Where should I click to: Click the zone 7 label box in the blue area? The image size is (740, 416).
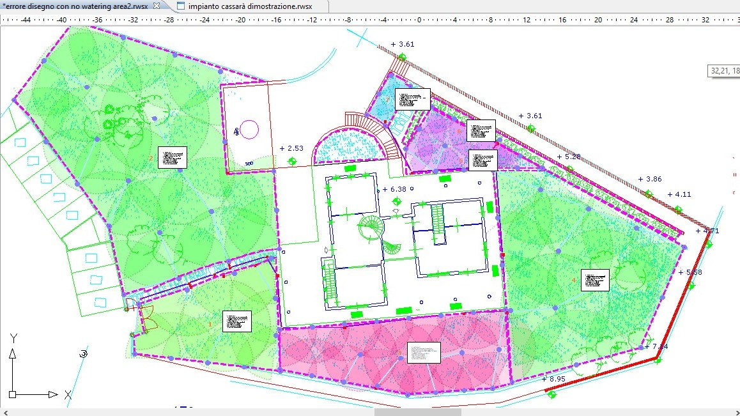click(412, 100)
